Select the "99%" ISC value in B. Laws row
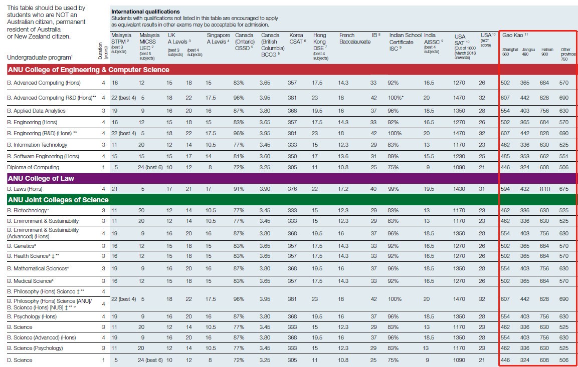Screen dimensions: 578x367 point(394,189)
